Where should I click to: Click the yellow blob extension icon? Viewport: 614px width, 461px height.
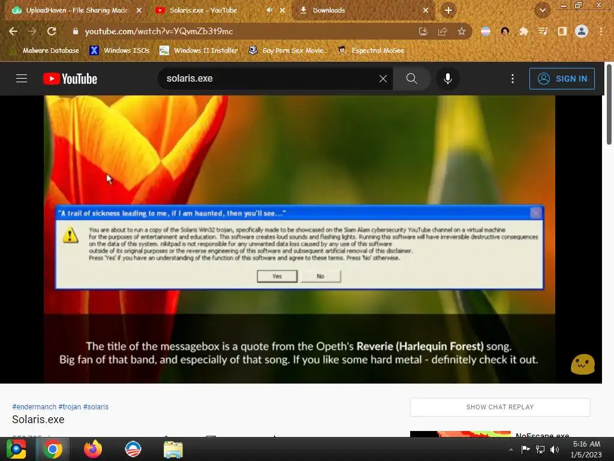pos(582,364)
